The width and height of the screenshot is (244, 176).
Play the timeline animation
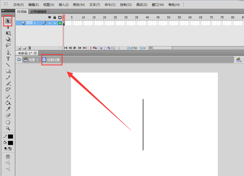[75, 48]
